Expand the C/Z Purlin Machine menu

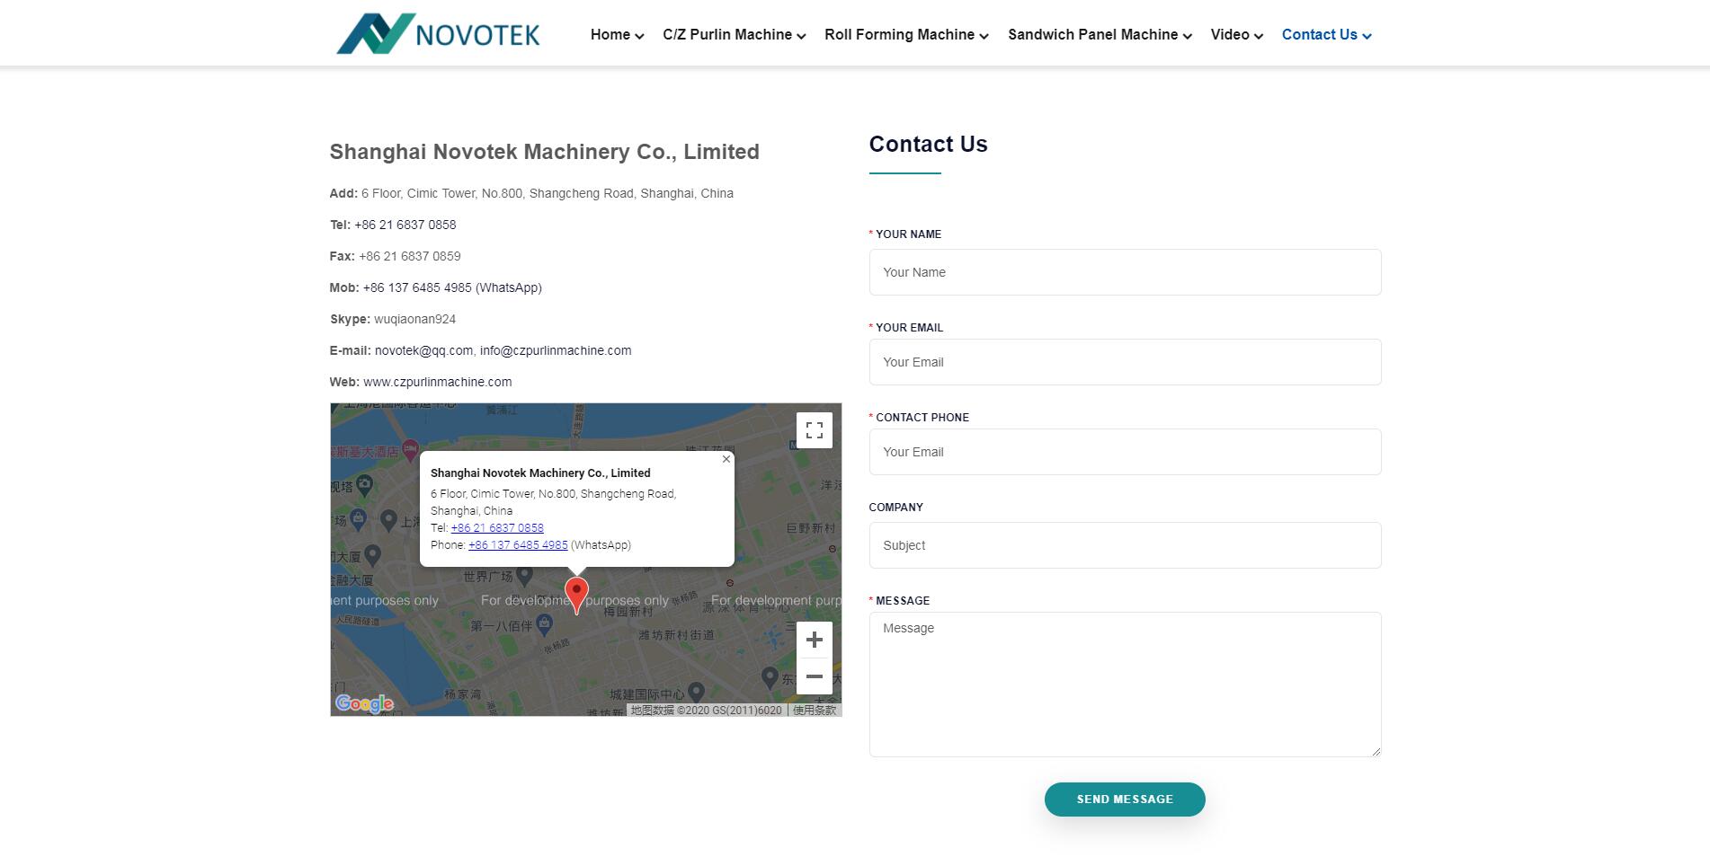(734, 35)
